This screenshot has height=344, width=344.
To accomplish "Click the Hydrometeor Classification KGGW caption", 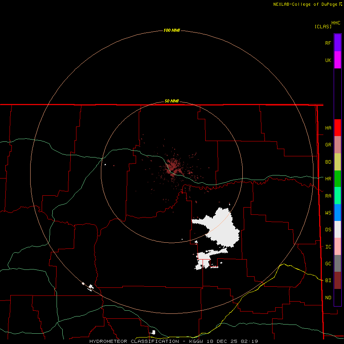I will point(174,341).
